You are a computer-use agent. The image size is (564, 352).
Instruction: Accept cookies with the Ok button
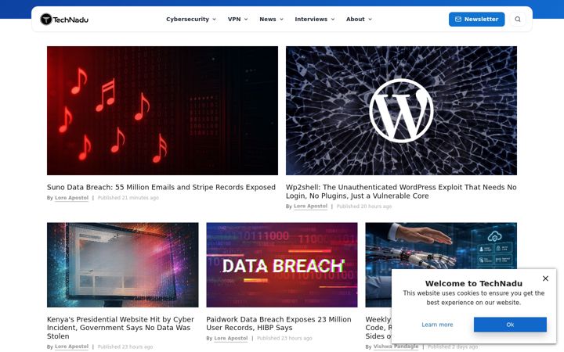coord(510,325)
